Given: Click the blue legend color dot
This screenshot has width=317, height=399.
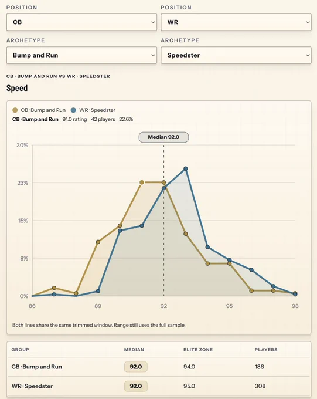Looking at the screenshot, I should click(x=73, y=110).
